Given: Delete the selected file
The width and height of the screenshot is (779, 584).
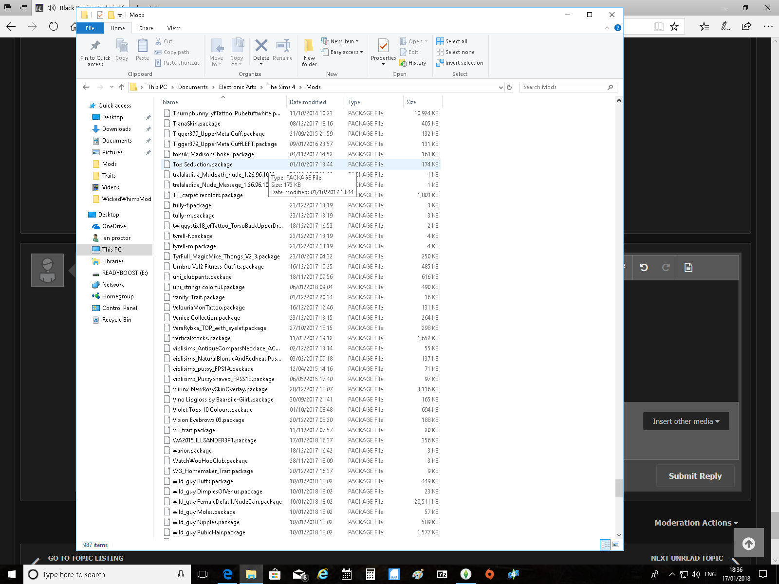Looking at the screenshot, I should (x=261, y=50).
